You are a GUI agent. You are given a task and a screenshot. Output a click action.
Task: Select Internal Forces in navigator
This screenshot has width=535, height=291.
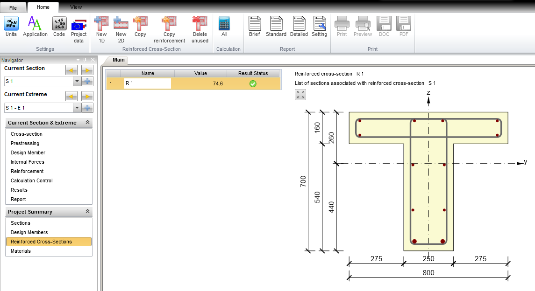28,162
